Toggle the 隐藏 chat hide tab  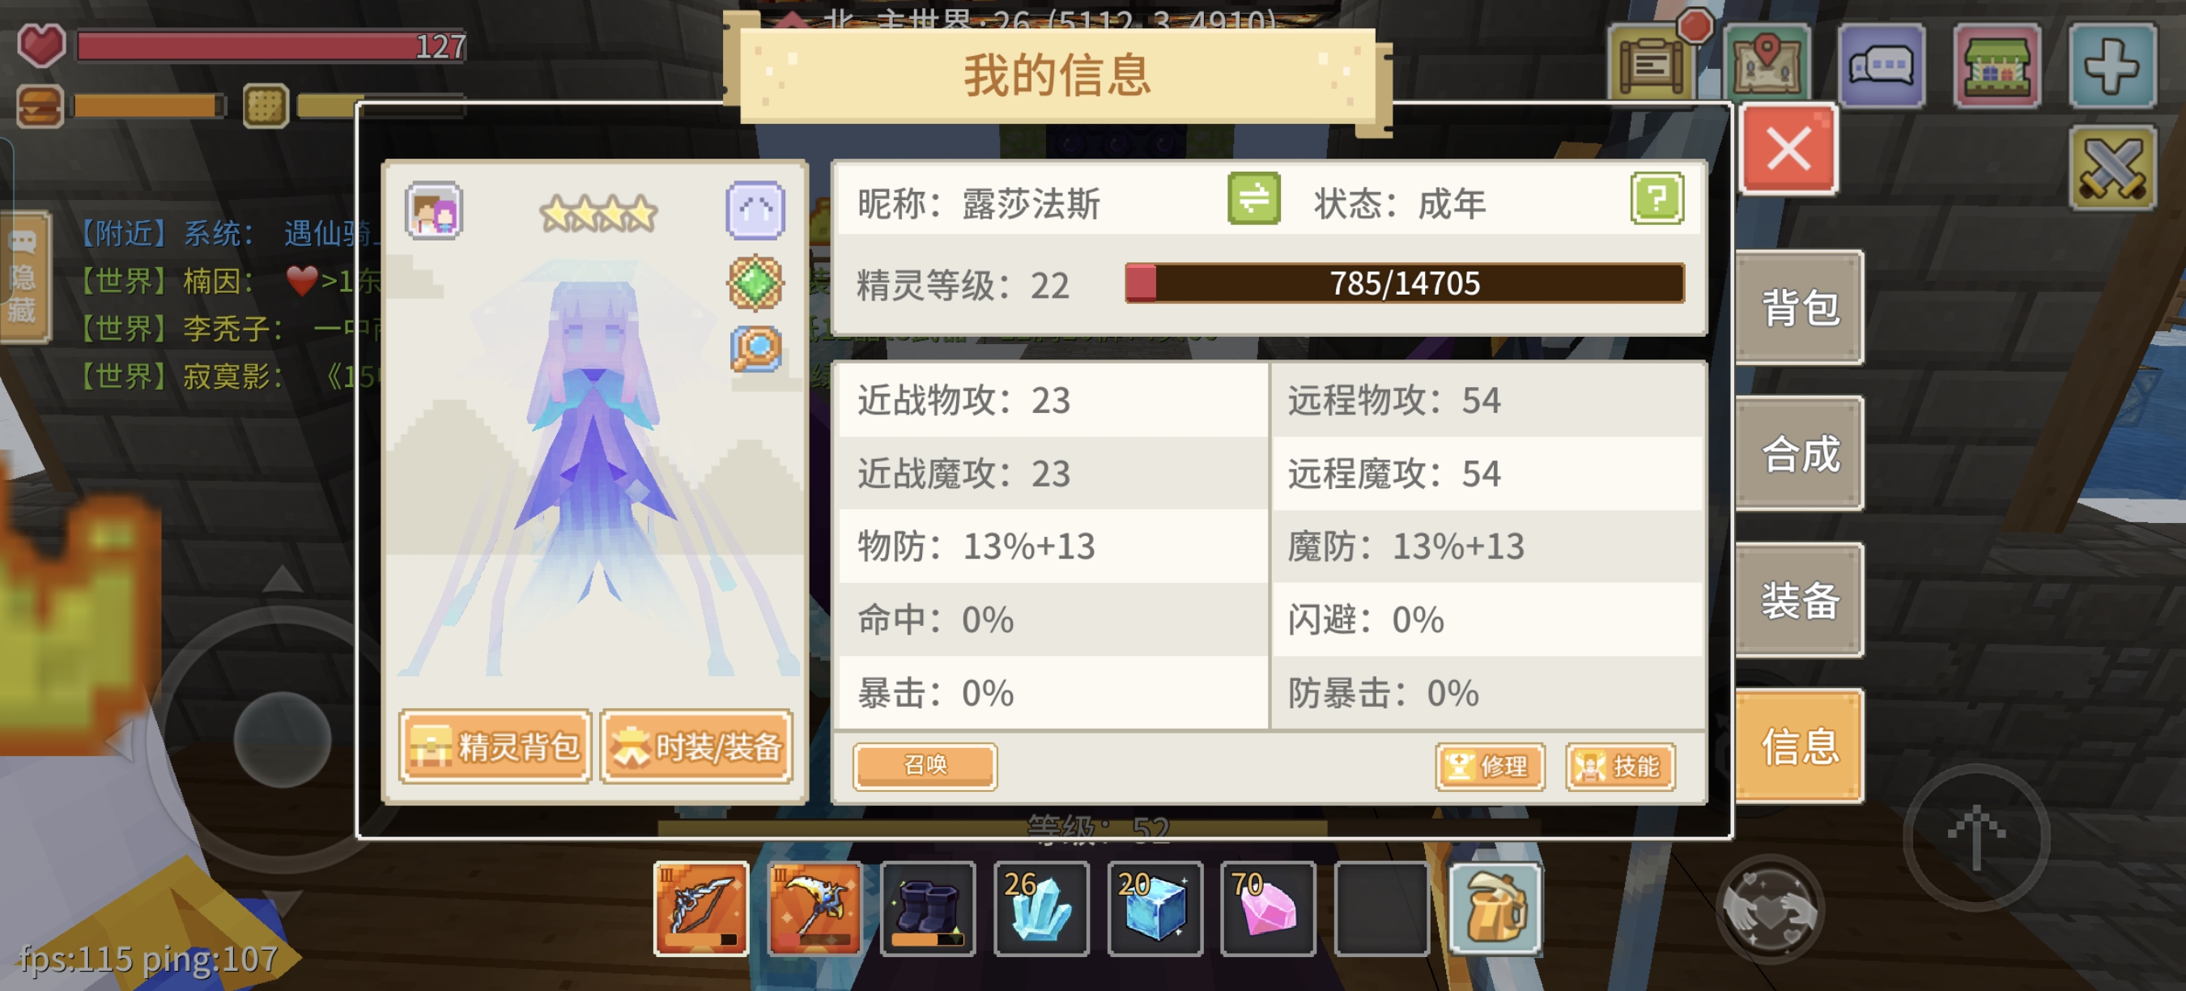(23, 277)
